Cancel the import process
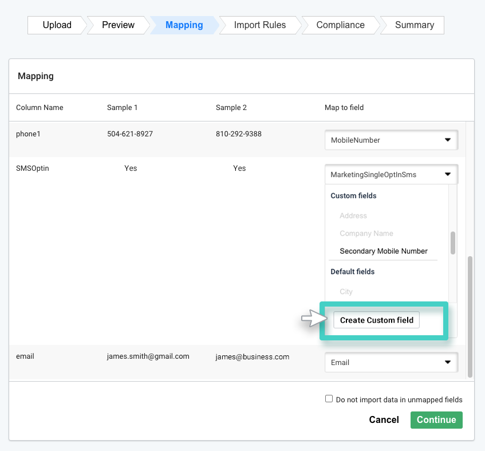 tap(384, 419)
